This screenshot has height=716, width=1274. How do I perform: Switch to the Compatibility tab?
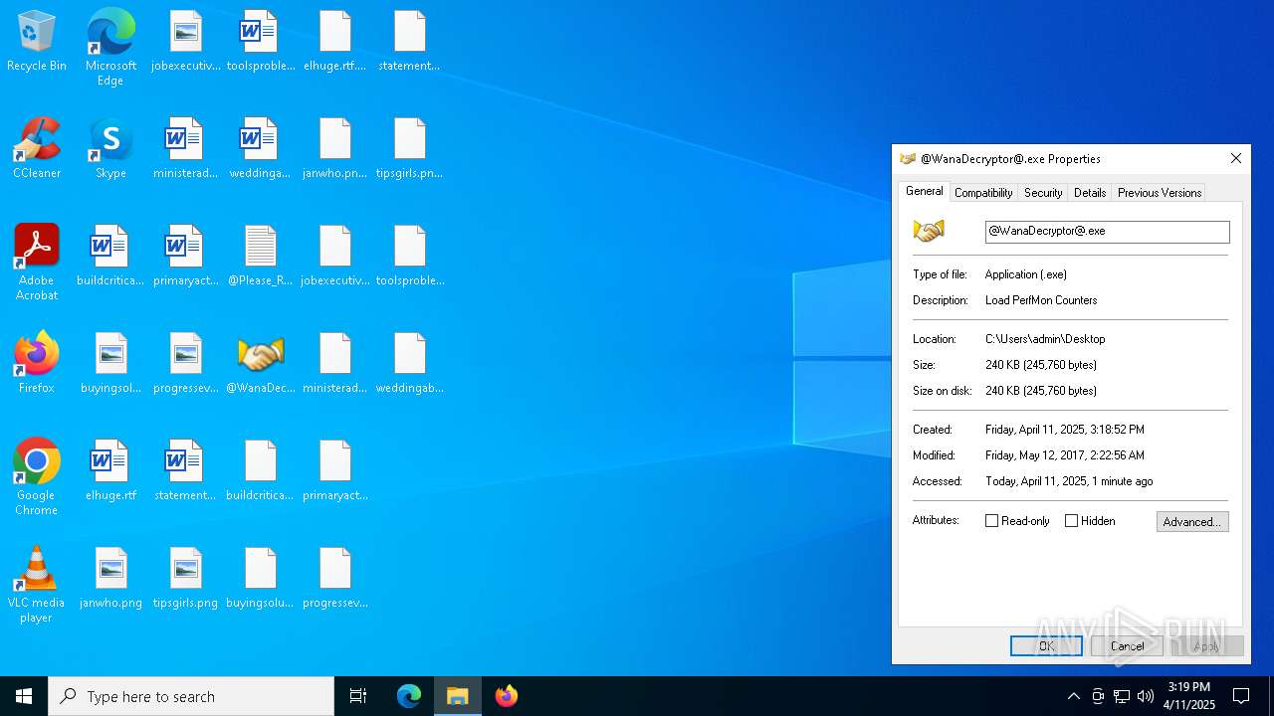pyautogui.click(x=983, y=193)
